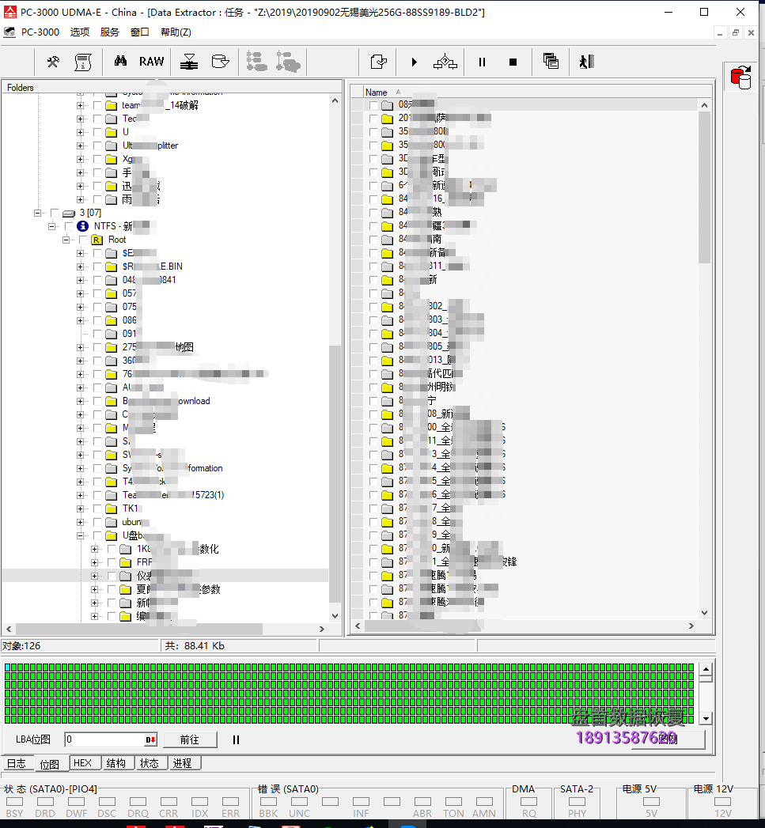Click the flowchart question-mark icon
Screen dimensions: 765x828
pos(445,62)
